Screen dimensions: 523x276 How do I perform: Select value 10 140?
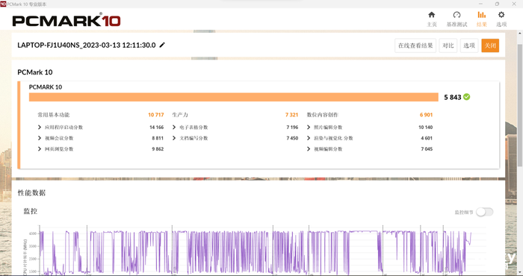(426, 127)
